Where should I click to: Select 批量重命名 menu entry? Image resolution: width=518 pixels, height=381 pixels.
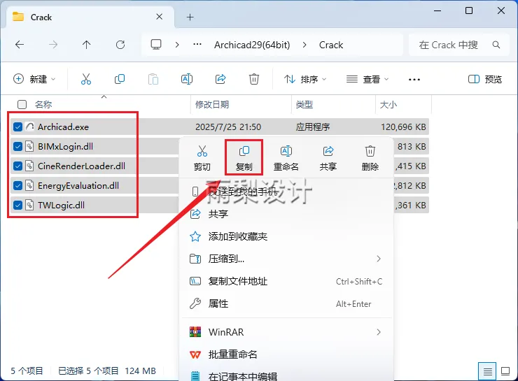tap(286, 354)
